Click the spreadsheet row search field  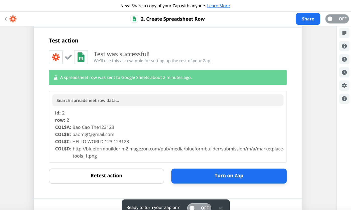tap(167, 100)
